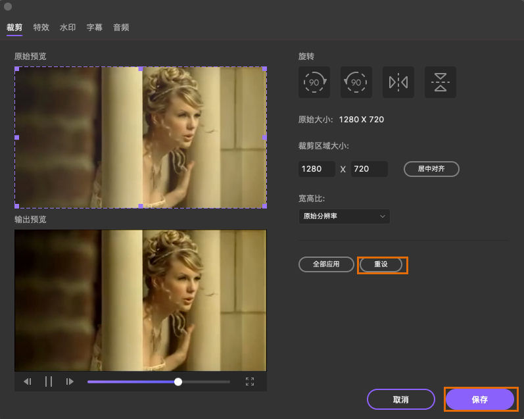Flip video horizontally

[398, 82]
